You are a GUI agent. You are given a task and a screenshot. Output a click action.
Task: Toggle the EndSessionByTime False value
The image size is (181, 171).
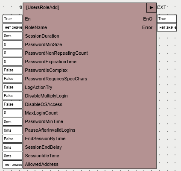[x=12, y=139]
